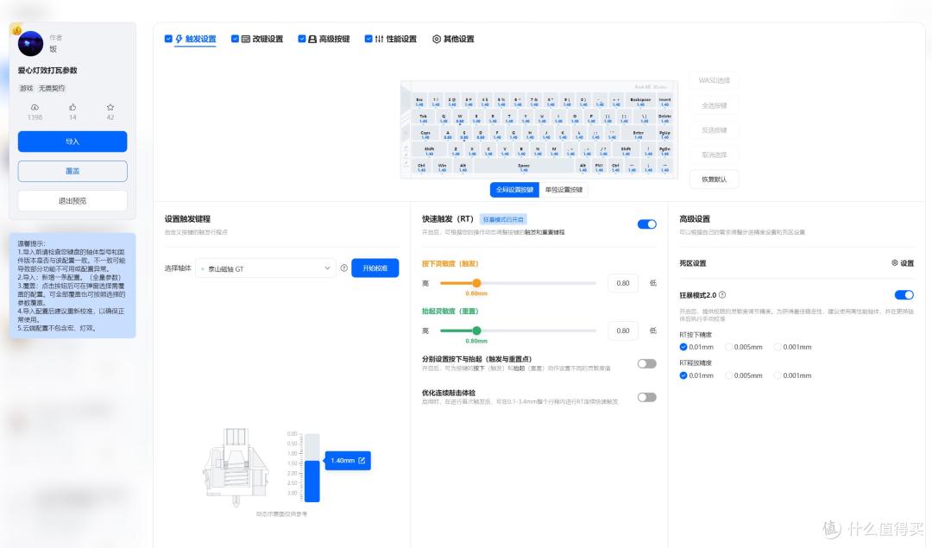Screen dimensions: 932x548
Task: Click the lightning icon of 触发设置 tab
Action: tap(179, 39)
